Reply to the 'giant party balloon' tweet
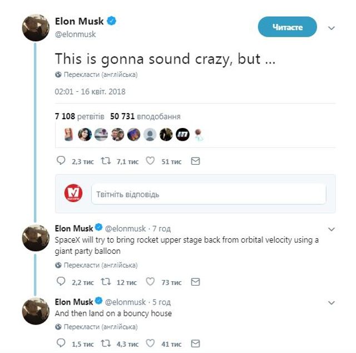 [x=61, y=282]
